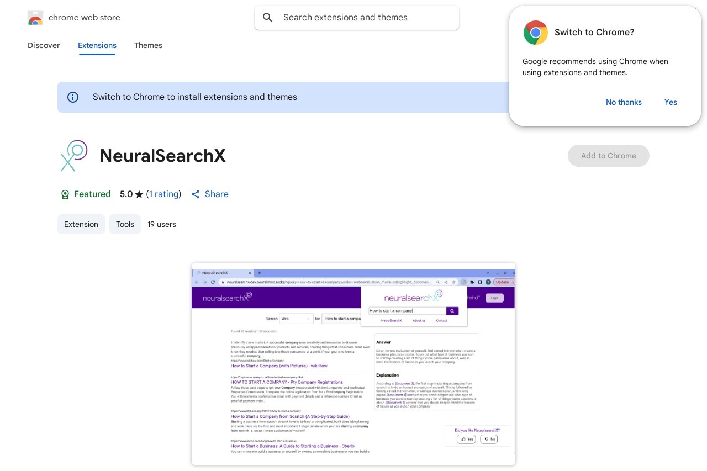
Task: Click the Extension category chip
Action: 81,224
